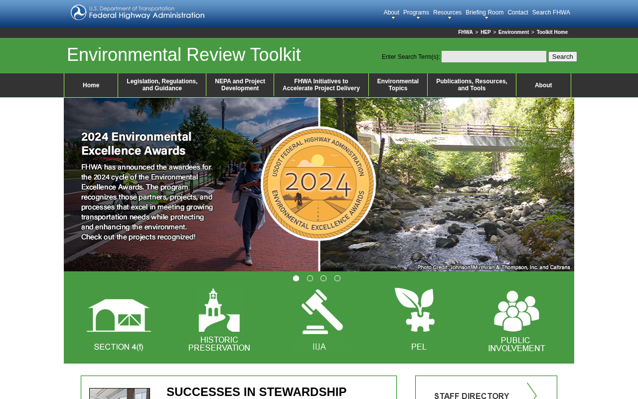Switch to the fourth carousel slide dot
Viewport: 638px width, 399px height.
[337, 278]
